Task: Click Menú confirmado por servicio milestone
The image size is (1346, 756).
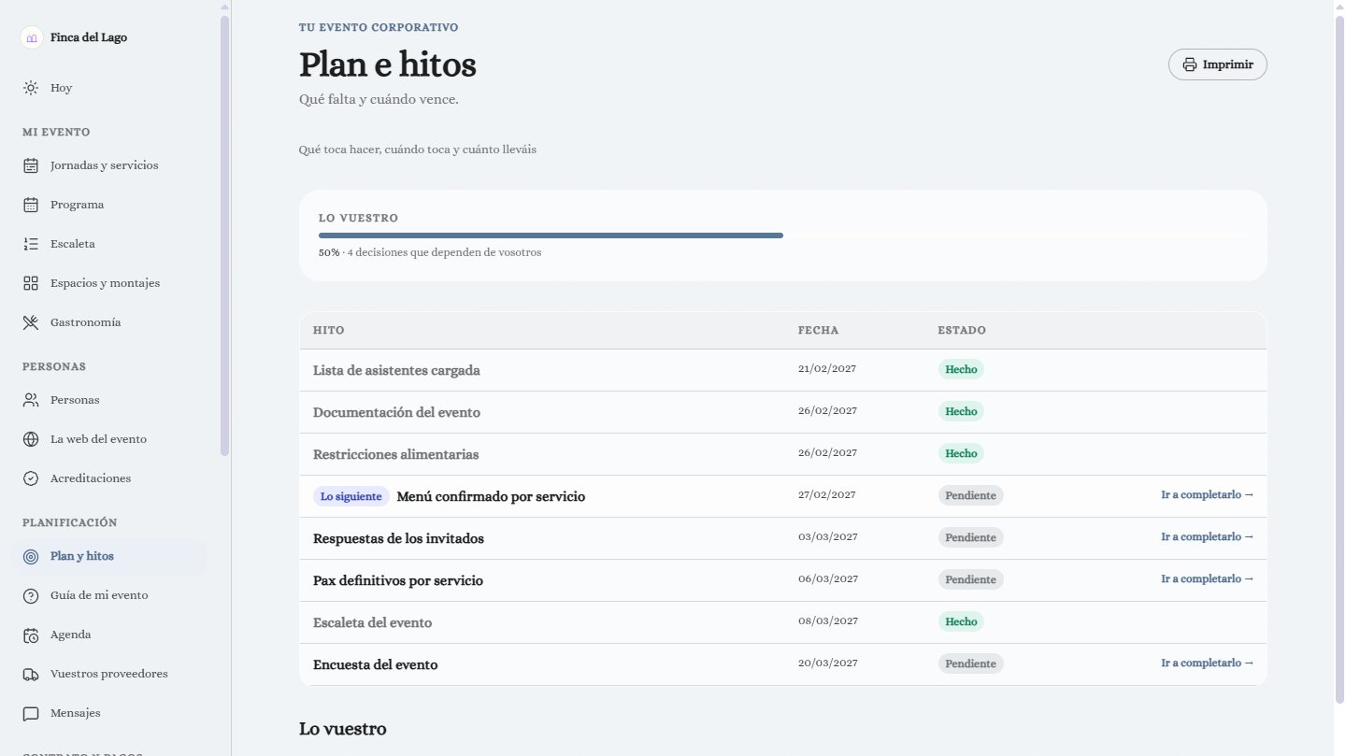Action: [x=491, y=496]
